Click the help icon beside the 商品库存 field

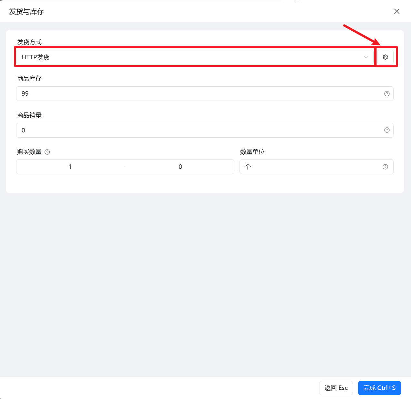(x=387, y=94)
